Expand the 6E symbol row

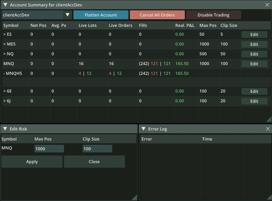pyautogui.click(x=5, y=91)
